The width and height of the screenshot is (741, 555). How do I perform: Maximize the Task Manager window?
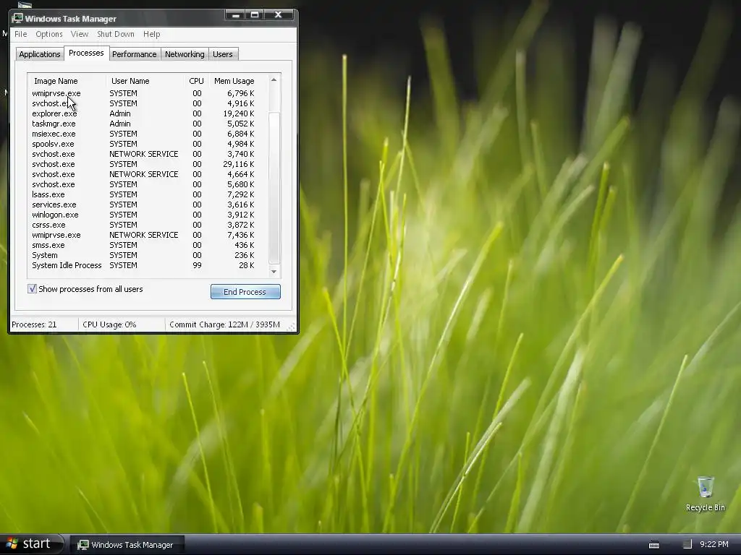[x=255, y=15]
